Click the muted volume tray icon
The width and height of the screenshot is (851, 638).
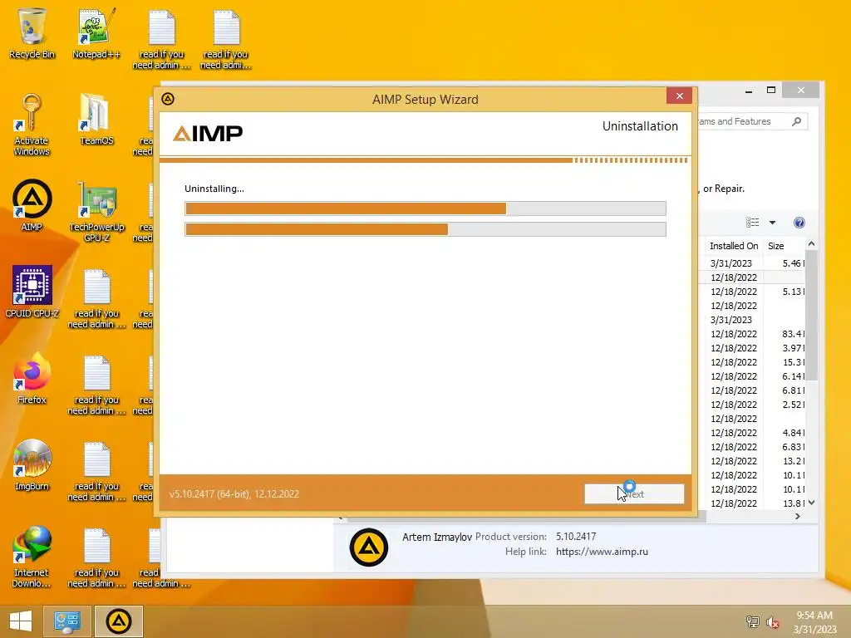click(x=773, y=622)
